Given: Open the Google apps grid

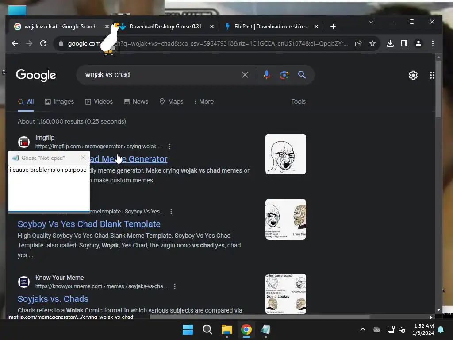Looking at the screenshot, I should [x=432, y=75].
